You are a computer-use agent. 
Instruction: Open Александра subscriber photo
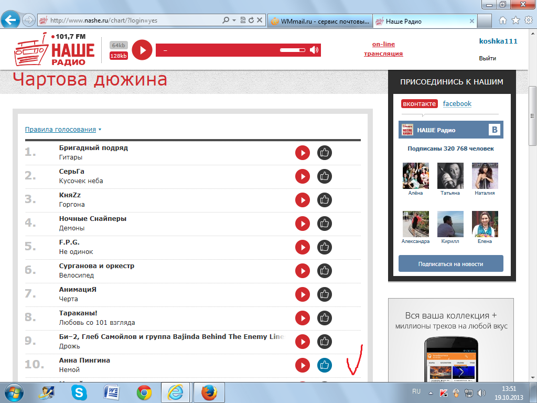click(415, 224)
